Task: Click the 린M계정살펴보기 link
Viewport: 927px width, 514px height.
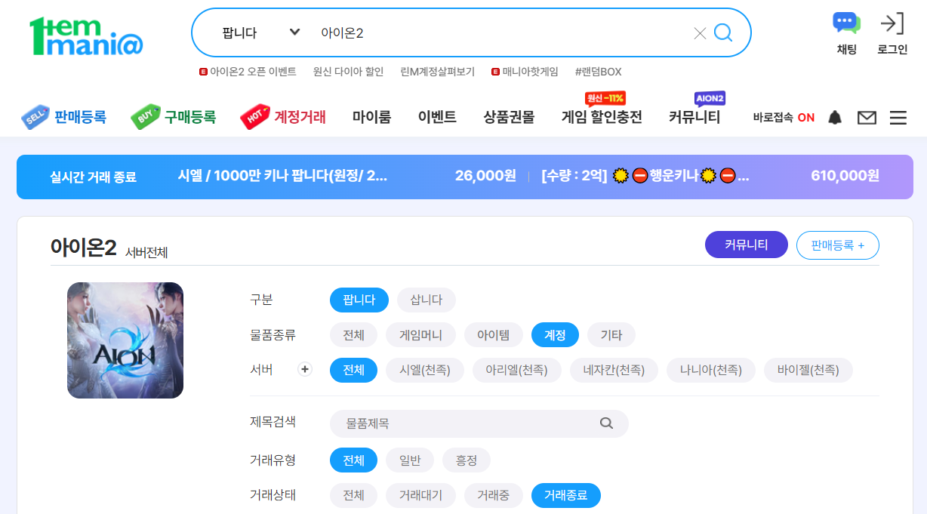Action: 438,72
